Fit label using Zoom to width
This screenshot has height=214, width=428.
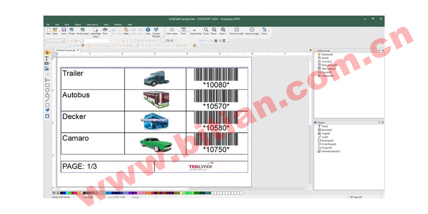click(237, 31)
